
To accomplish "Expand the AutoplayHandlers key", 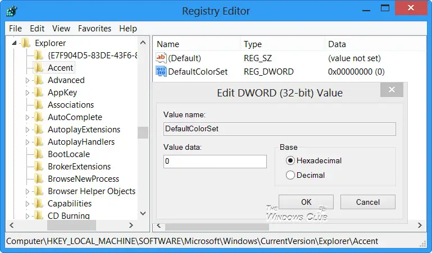I will click(28, 142).
